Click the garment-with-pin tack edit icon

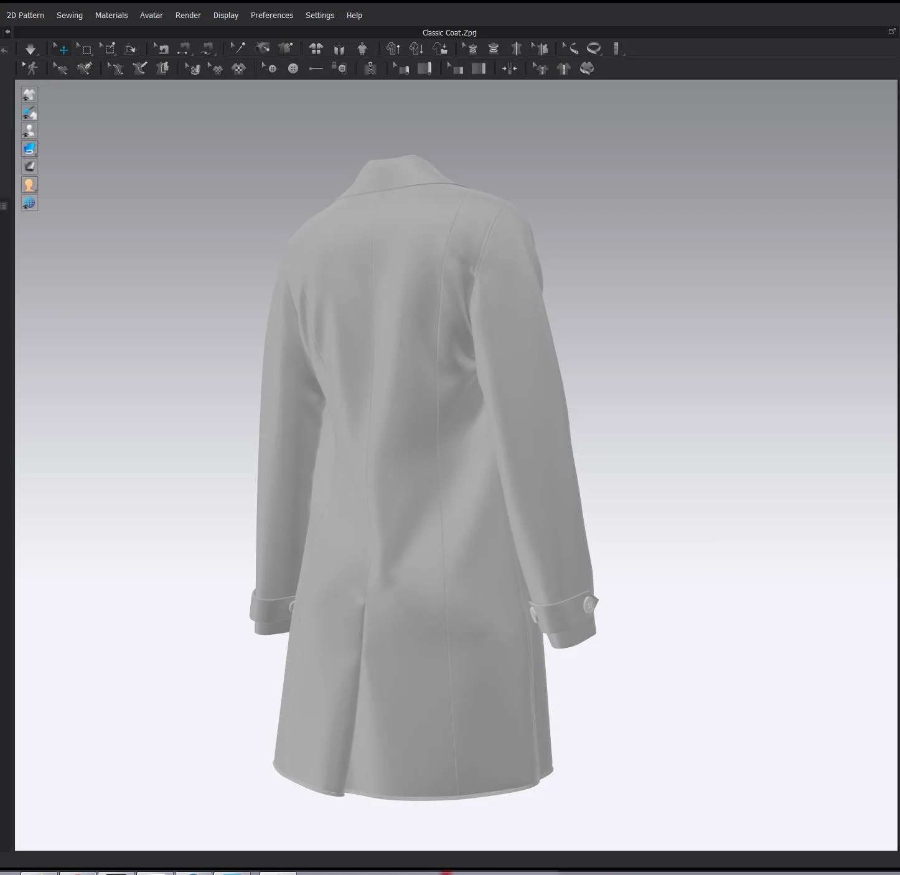286,49
